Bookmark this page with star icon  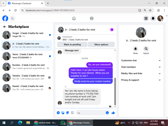coord(150,10)
